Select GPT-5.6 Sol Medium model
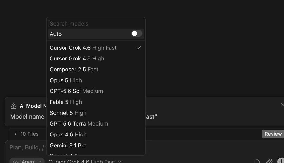284x163 pixels. pyautogui.click(x=96, y=91)
